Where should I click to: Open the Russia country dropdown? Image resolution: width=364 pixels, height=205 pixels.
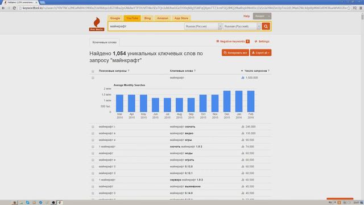pyautogui.click(x=203, y=26)
